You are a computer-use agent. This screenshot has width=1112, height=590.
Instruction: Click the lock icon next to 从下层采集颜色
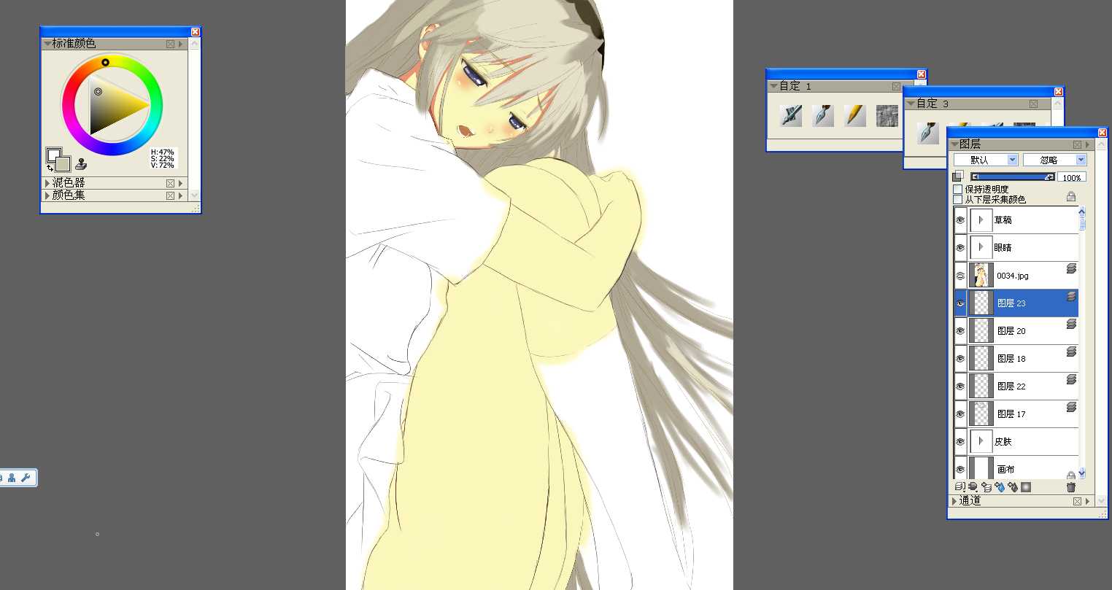(1071, 196)
